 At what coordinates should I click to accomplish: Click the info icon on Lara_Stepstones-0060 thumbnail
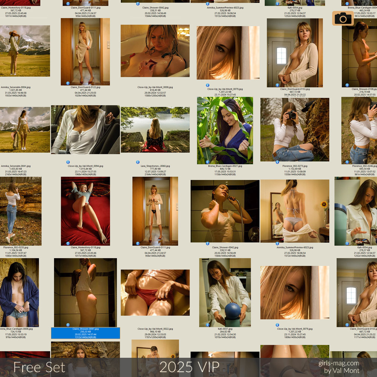(138, 162)
